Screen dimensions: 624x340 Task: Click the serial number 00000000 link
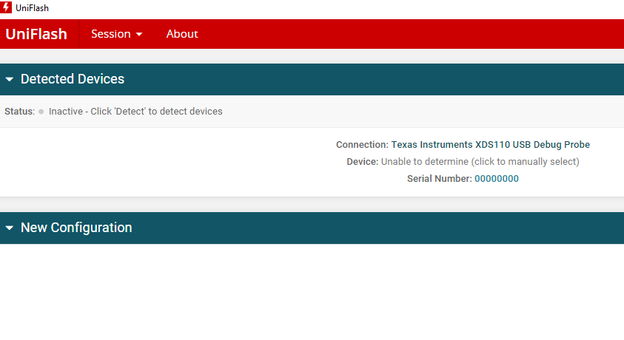pos(497,179)
